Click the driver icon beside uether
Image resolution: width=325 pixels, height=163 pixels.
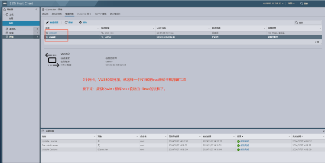102,37
